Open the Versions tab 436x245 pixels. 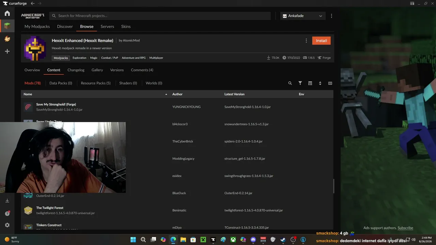[117, 70]
